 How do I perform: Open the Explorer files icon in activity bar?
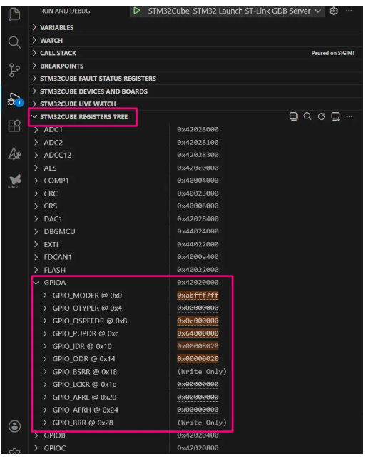tap(14, 14)
